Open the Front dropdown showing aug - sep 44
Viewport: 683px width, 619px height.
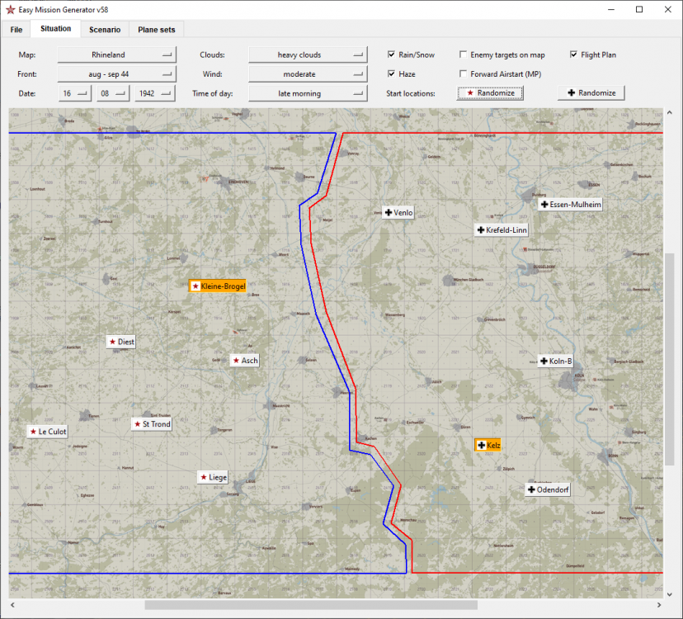coord(117,74)
